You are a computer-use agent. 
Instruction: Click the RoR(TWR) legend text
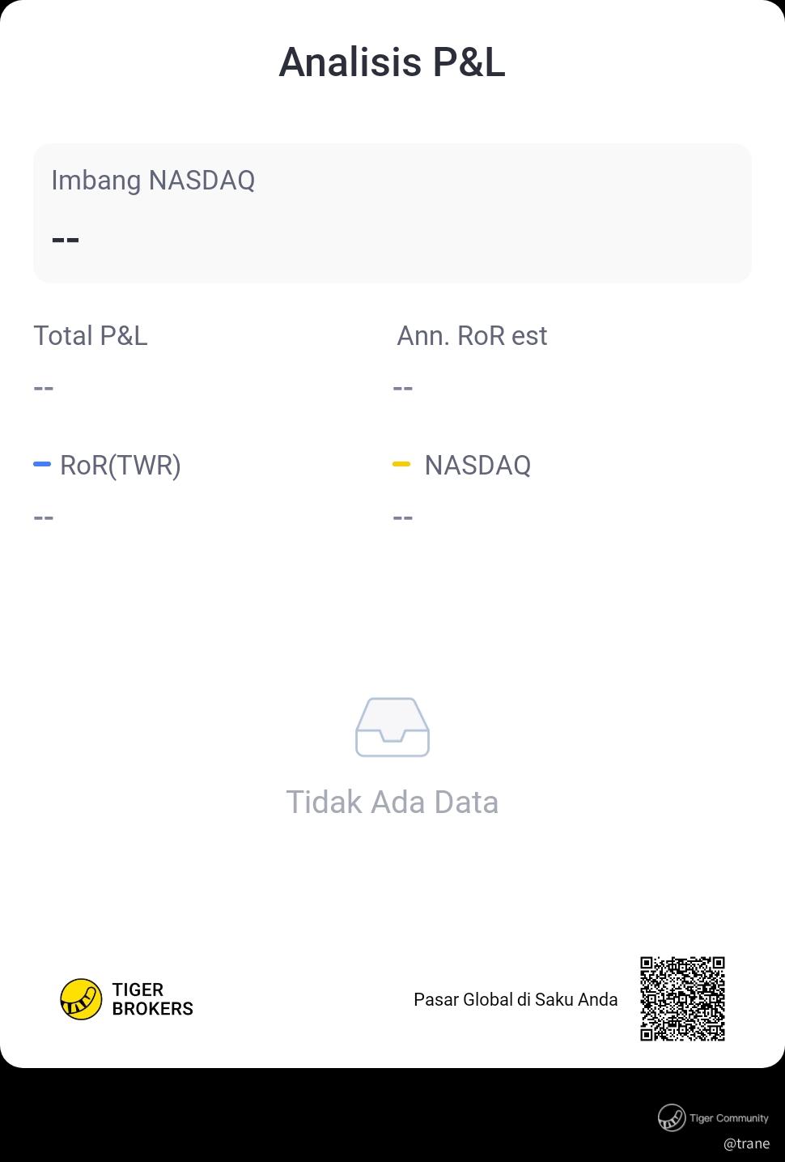[121, 466]
